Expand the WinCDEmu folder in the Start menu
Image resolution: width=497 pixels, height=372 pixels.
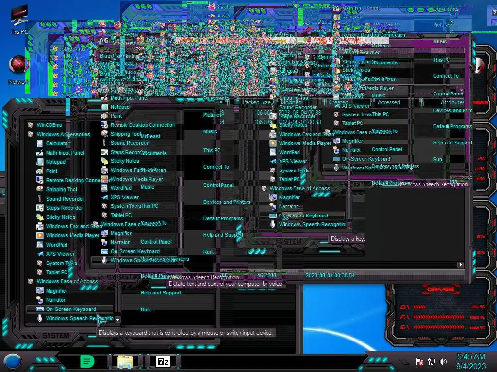coord(45,125)
